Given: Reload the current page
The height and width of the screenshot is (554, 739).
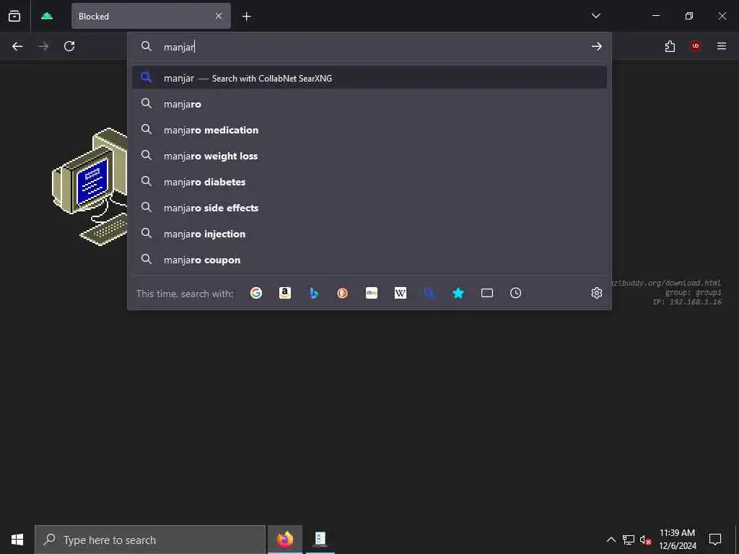Looking at the screenshot, I should coord(69,46).
